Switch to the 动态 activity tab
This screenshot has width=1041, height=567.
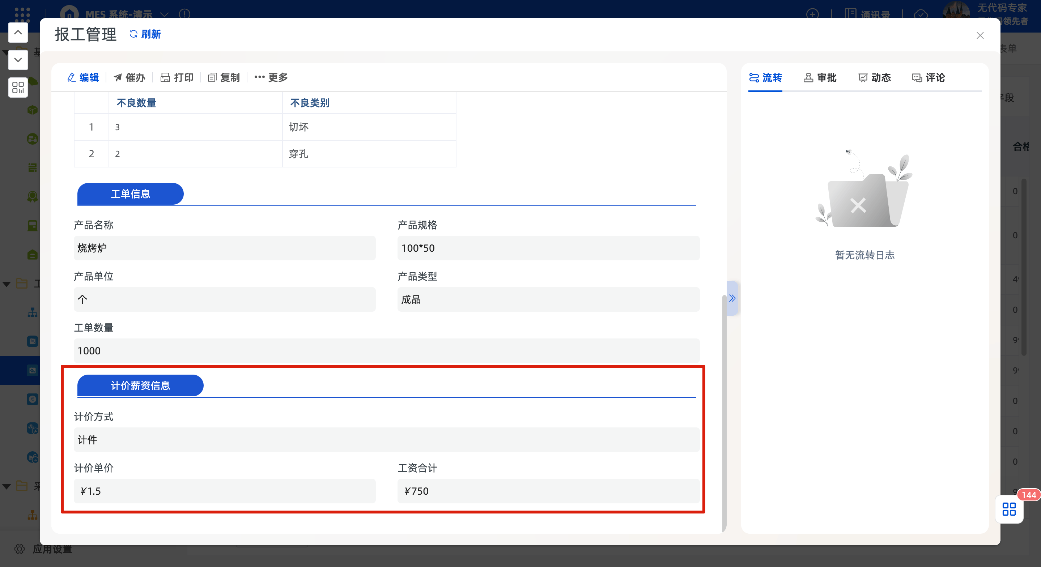click(875, 77)
